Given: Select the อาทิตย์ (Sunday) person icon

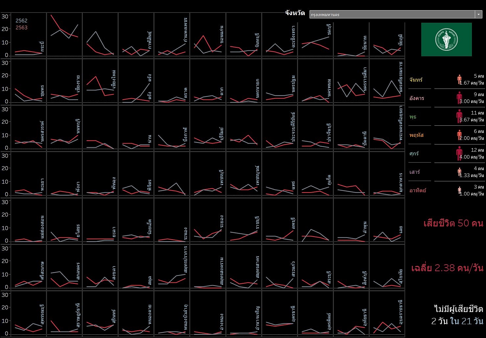Looking at the screenshot, I should tap(459, 190).
